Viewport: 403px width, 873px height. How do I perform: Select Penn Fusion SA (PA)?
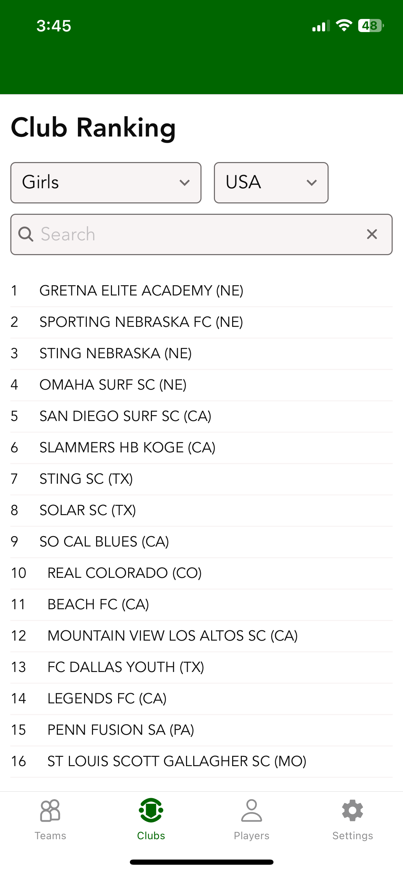(x=121, y=730)
